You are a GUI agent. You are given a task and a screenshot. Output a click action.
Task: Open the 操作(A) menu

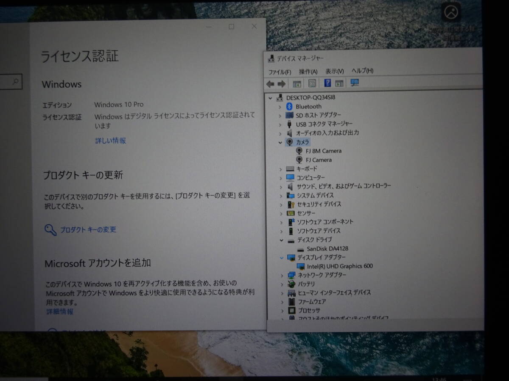point(308,72)
